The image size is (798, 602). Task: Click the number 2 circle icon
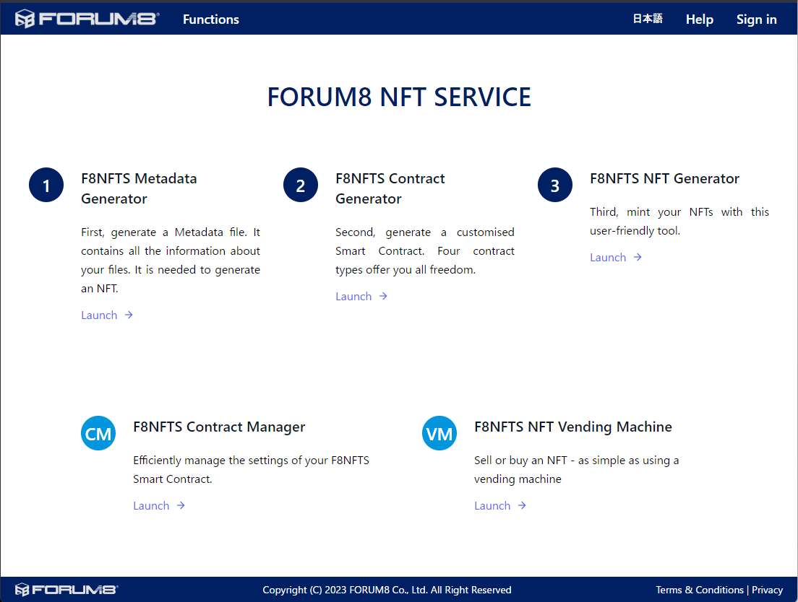click(301, 185)
